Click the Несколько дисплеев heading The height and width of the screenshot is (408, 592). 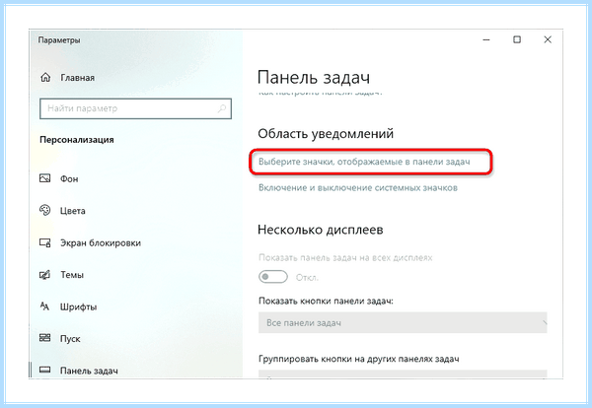[320, 230]
